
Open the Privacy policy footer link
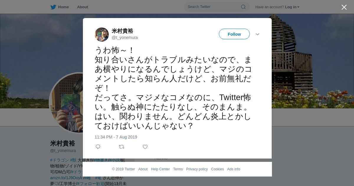coord(197,169)
